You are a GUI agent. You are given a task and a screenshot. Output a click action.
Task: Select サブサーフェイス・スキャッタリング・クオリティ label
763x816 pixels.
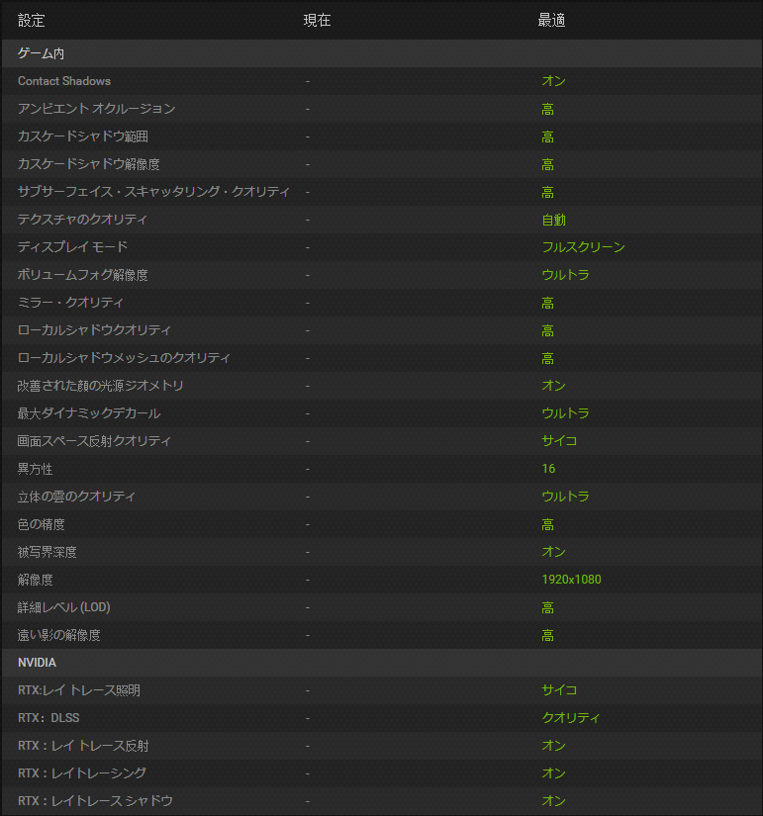153,192
